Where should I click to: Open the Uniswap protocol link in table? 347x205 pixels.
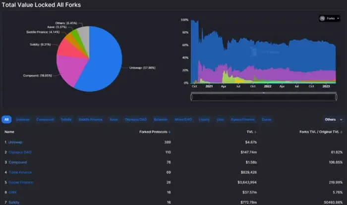15,142
